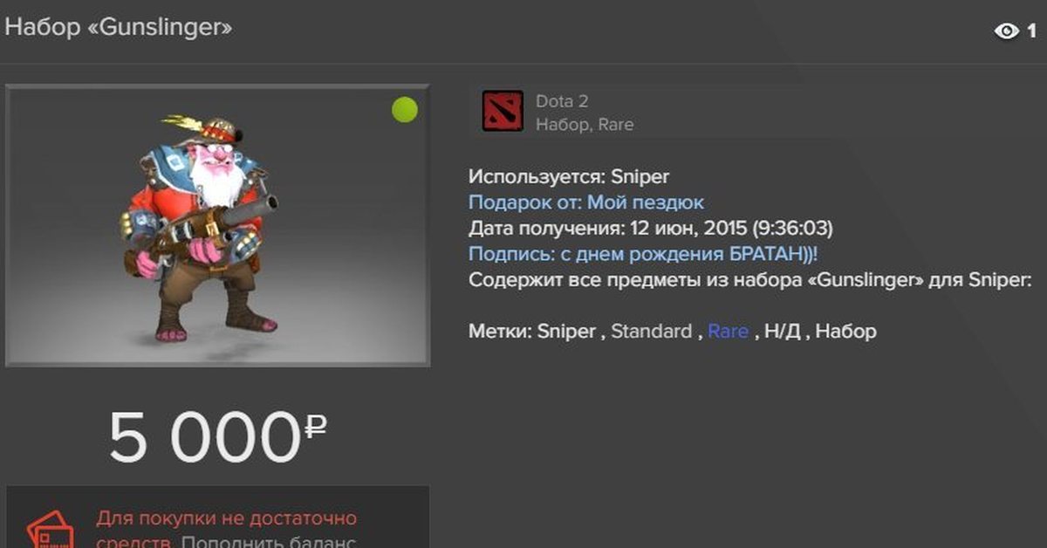The width and height of the screenshot is (1047, 548).
Task: Click the Dota 2 game name text
Action: click(562, 102)
